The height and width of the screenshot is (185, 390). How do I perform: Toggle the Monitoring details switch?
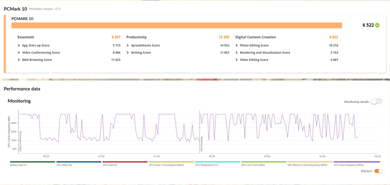pos(376,102)
